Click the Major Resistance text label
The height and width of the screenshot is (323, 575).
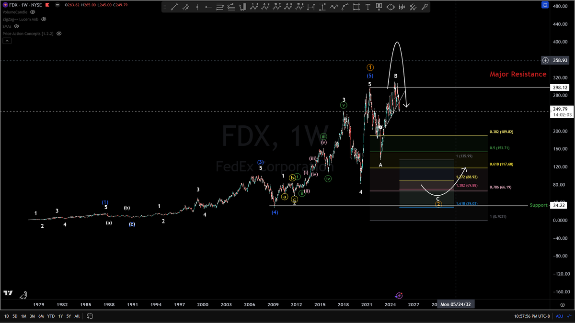coord(518,74)
